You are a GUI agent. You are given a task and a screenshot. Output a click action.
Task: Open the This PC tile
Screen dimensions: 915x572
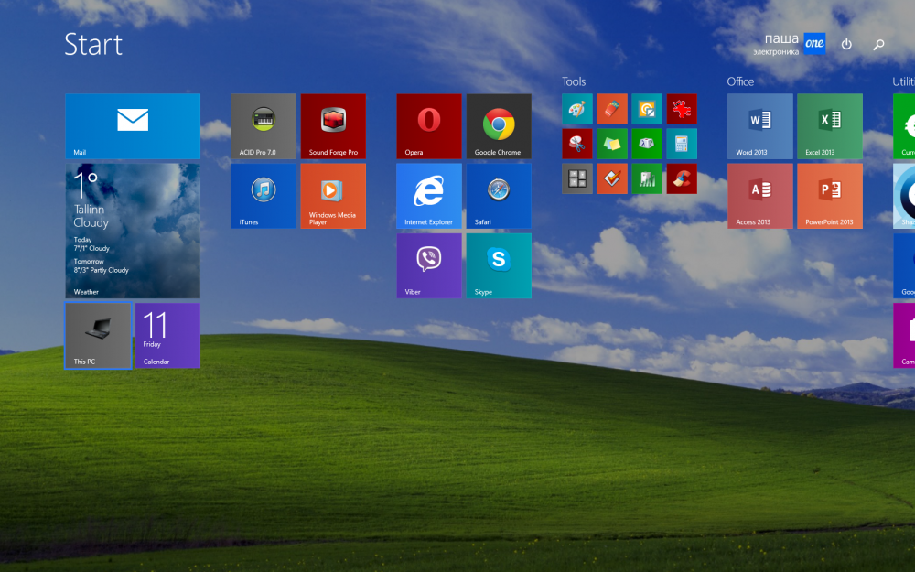pyautogui.click(x=98, y=336)
